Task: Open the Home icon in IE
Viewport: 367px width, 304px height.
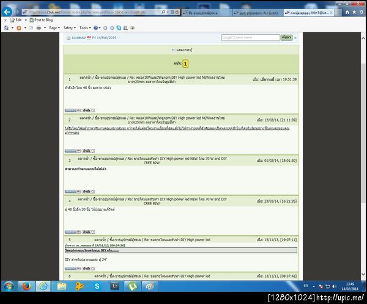Action: [x=347, y=12]
